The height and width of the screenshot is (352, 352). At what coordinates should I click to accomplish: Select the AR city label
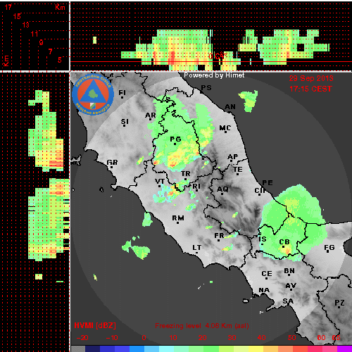click(x=151, y=115)
